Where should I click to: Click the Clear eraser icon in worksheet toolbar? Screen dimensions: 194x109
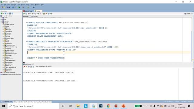coord(46,14)
